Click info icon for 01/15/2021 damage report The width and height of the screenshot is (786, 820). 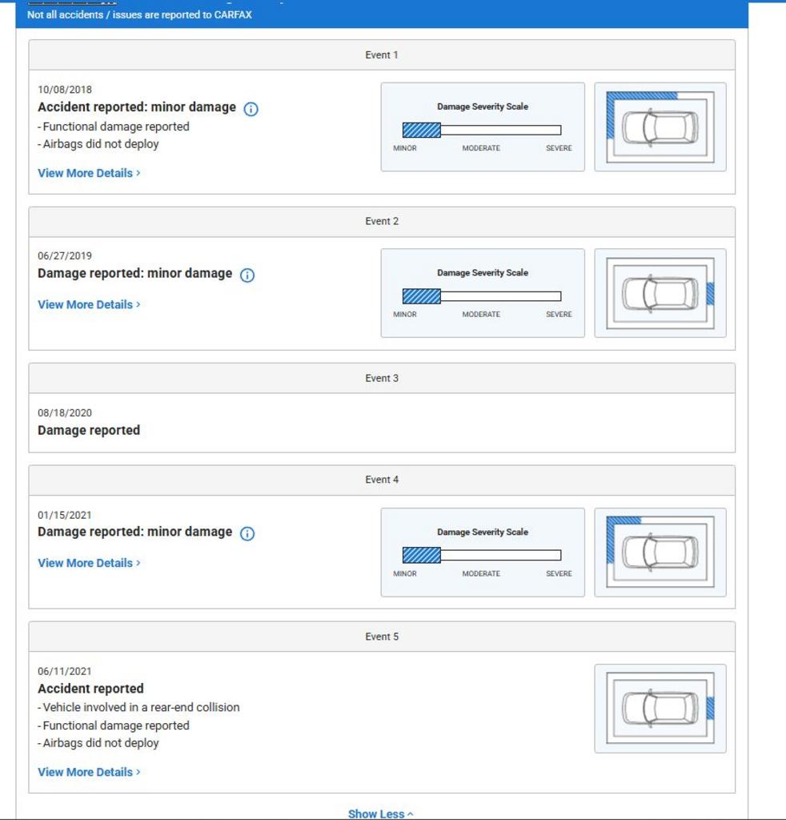(x=247, y=534)
